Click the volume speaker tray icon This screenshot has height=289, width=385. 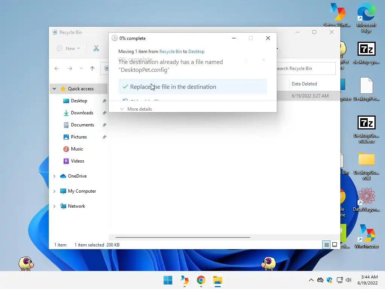point(349,280)
